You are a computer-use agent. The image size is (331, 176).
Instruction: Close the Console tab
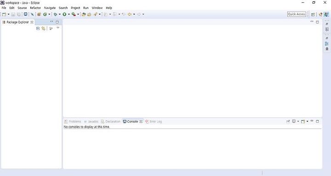point(141,122)
